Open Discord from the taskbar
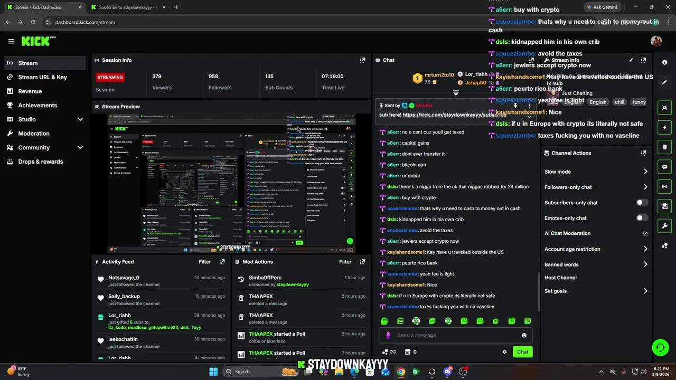Screen dimensions: 676x380 point(447,372)
